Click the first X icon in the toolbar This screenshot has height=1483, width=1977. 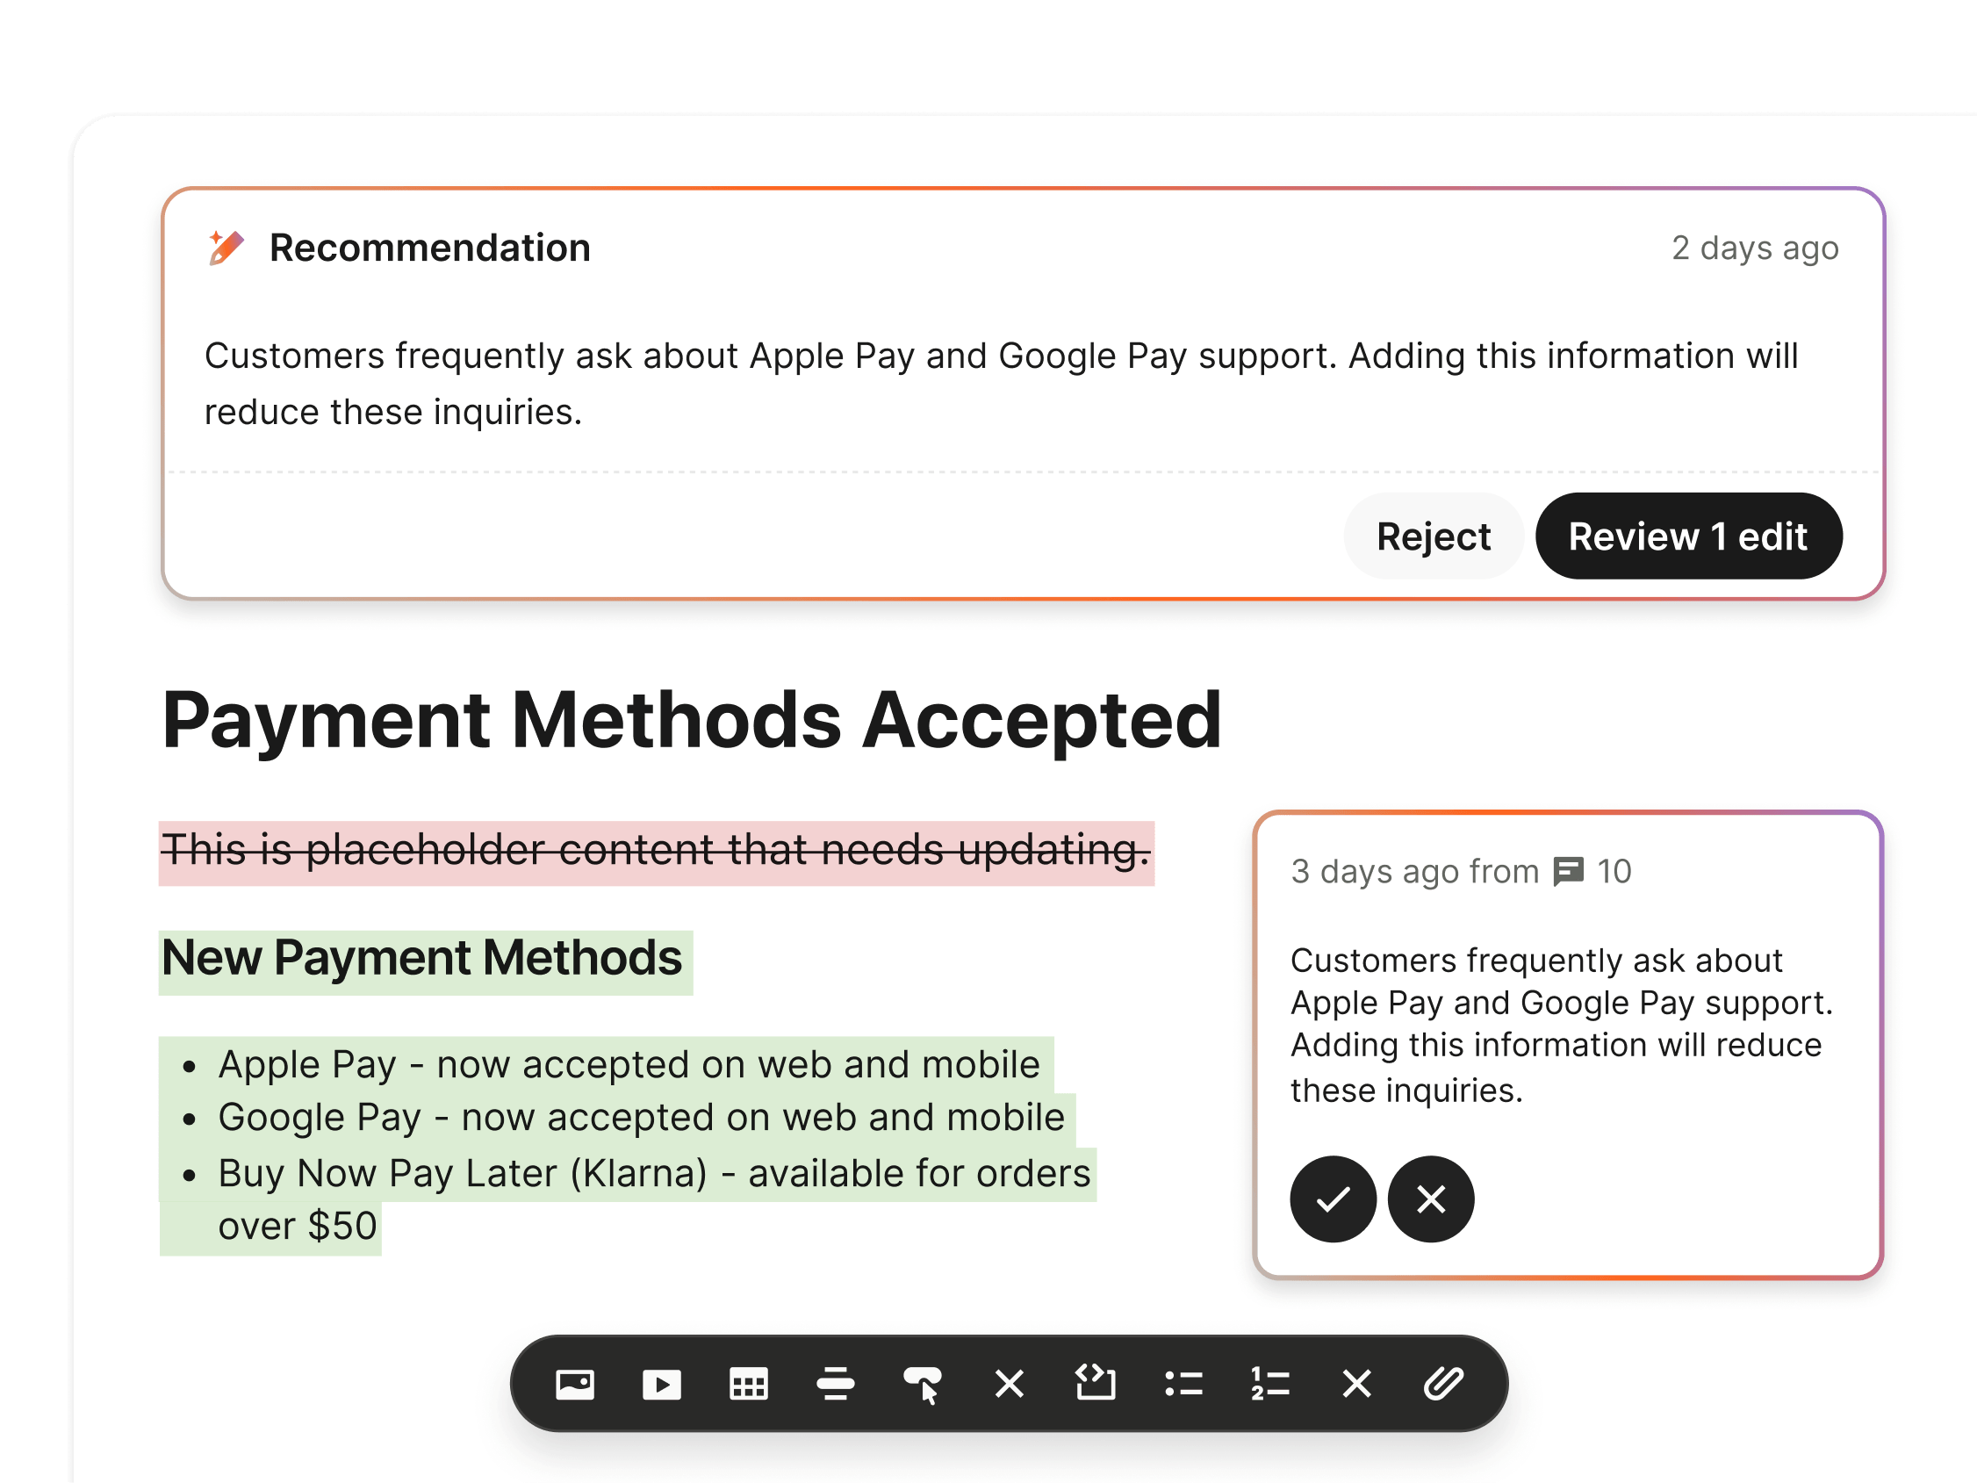[x=1009, y=1385]
